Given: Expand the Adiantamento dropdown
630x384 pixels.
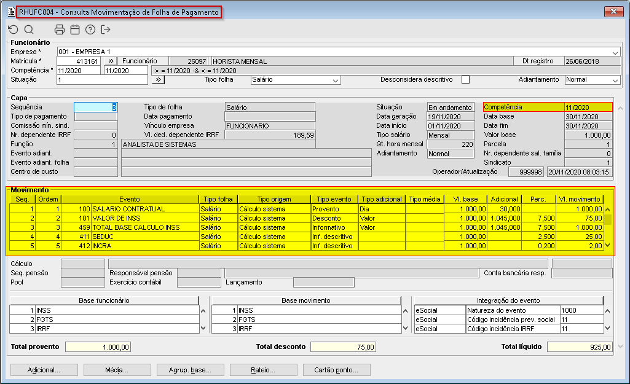Looking at the screenshot, I should pyautogui.click(x=615, y=80).
